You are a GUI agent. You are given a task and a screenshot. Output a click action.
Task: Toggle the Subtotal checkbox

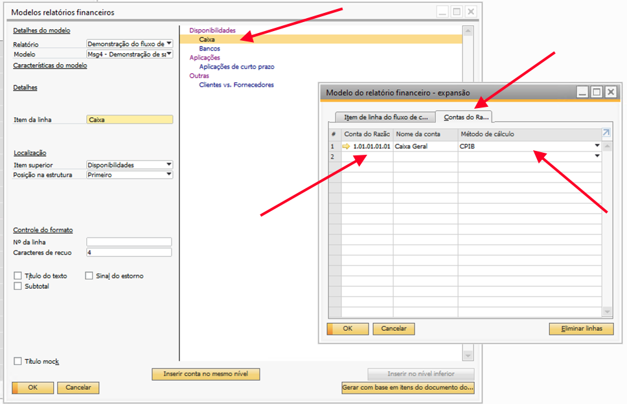18,286
